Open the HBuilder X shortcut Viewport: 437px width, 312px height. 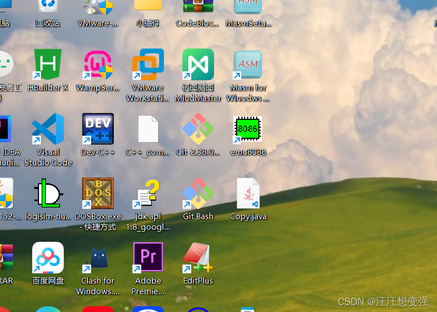click(47, 64)
